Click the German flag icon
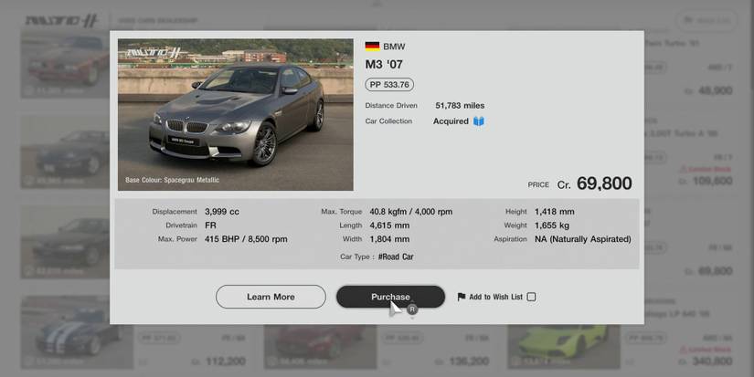Image resolution: width=754 pixels, height=377 pixels. [x=372, y=47]
